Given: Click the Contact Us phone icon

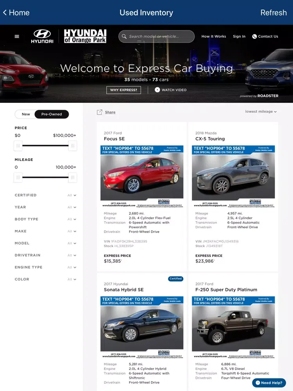Looking at the screenshot, I should (254, 36).
